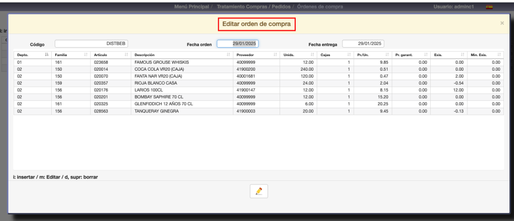
Task: Sort table by Exis. column
Action: (449, 55)
